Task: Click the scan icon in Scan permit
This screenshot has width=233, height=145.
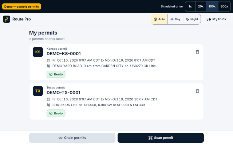Action: (x=150, y=138)
